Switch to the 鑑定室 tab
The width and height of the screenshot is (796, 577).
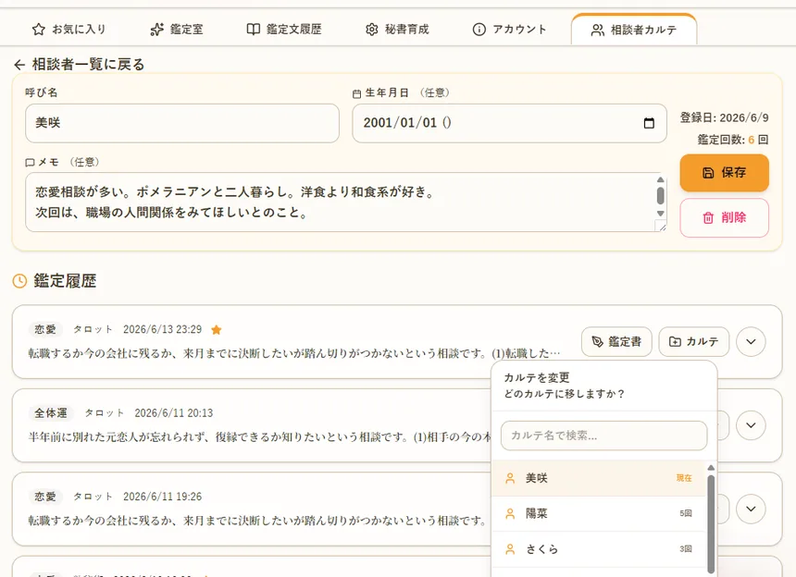pyautogui.click(x=177, y=30)
